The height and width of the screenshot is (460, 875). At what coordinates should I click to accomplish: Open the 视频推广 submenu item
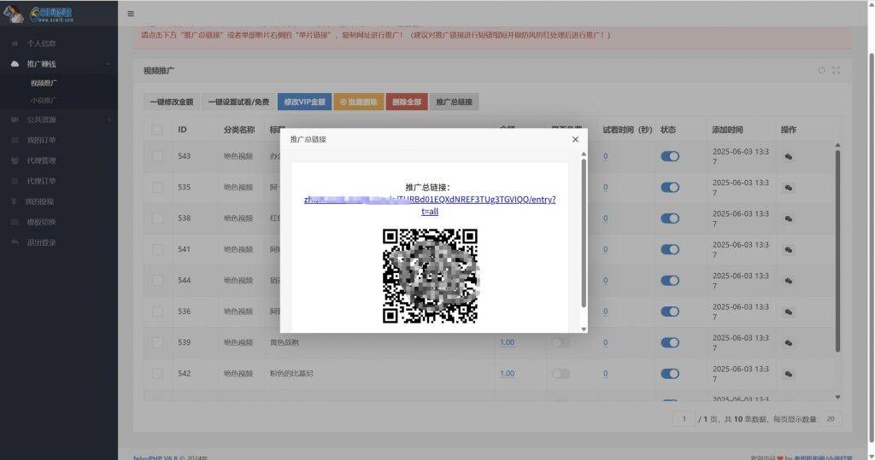pos(44,83)
